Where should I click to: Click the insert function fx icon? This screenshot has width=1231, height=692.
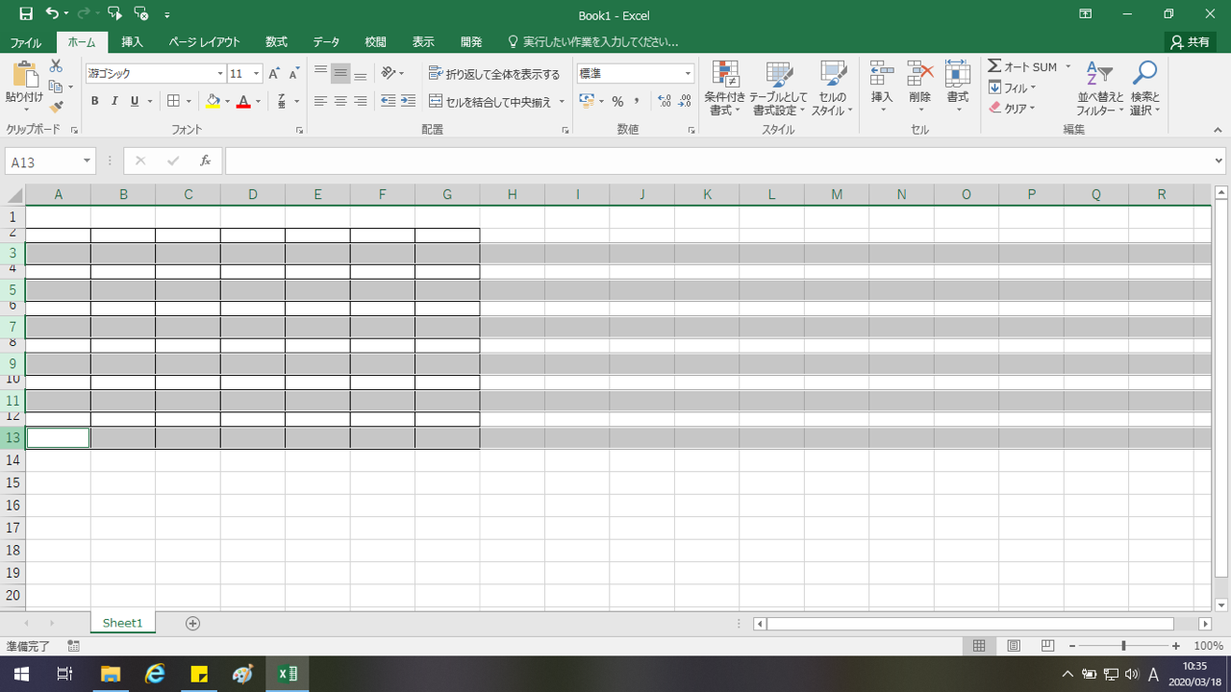click(205, 161)
